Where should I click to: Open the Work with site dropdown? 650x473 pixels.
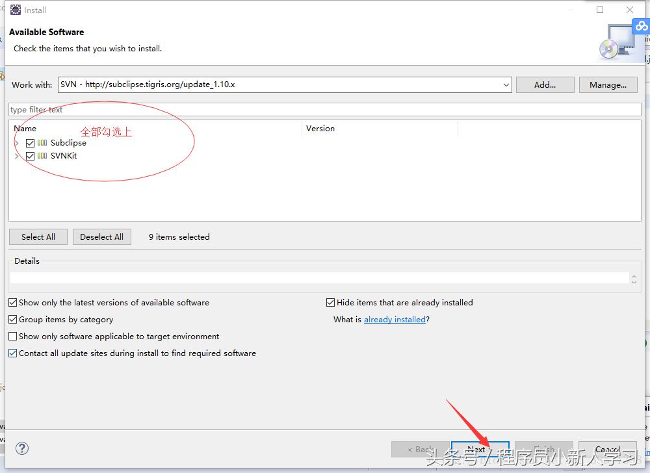(x=506, y=84)
